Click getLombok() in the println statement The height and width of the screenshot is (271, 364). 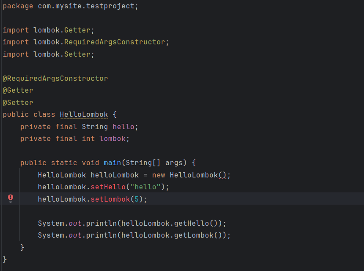[198, 235]
